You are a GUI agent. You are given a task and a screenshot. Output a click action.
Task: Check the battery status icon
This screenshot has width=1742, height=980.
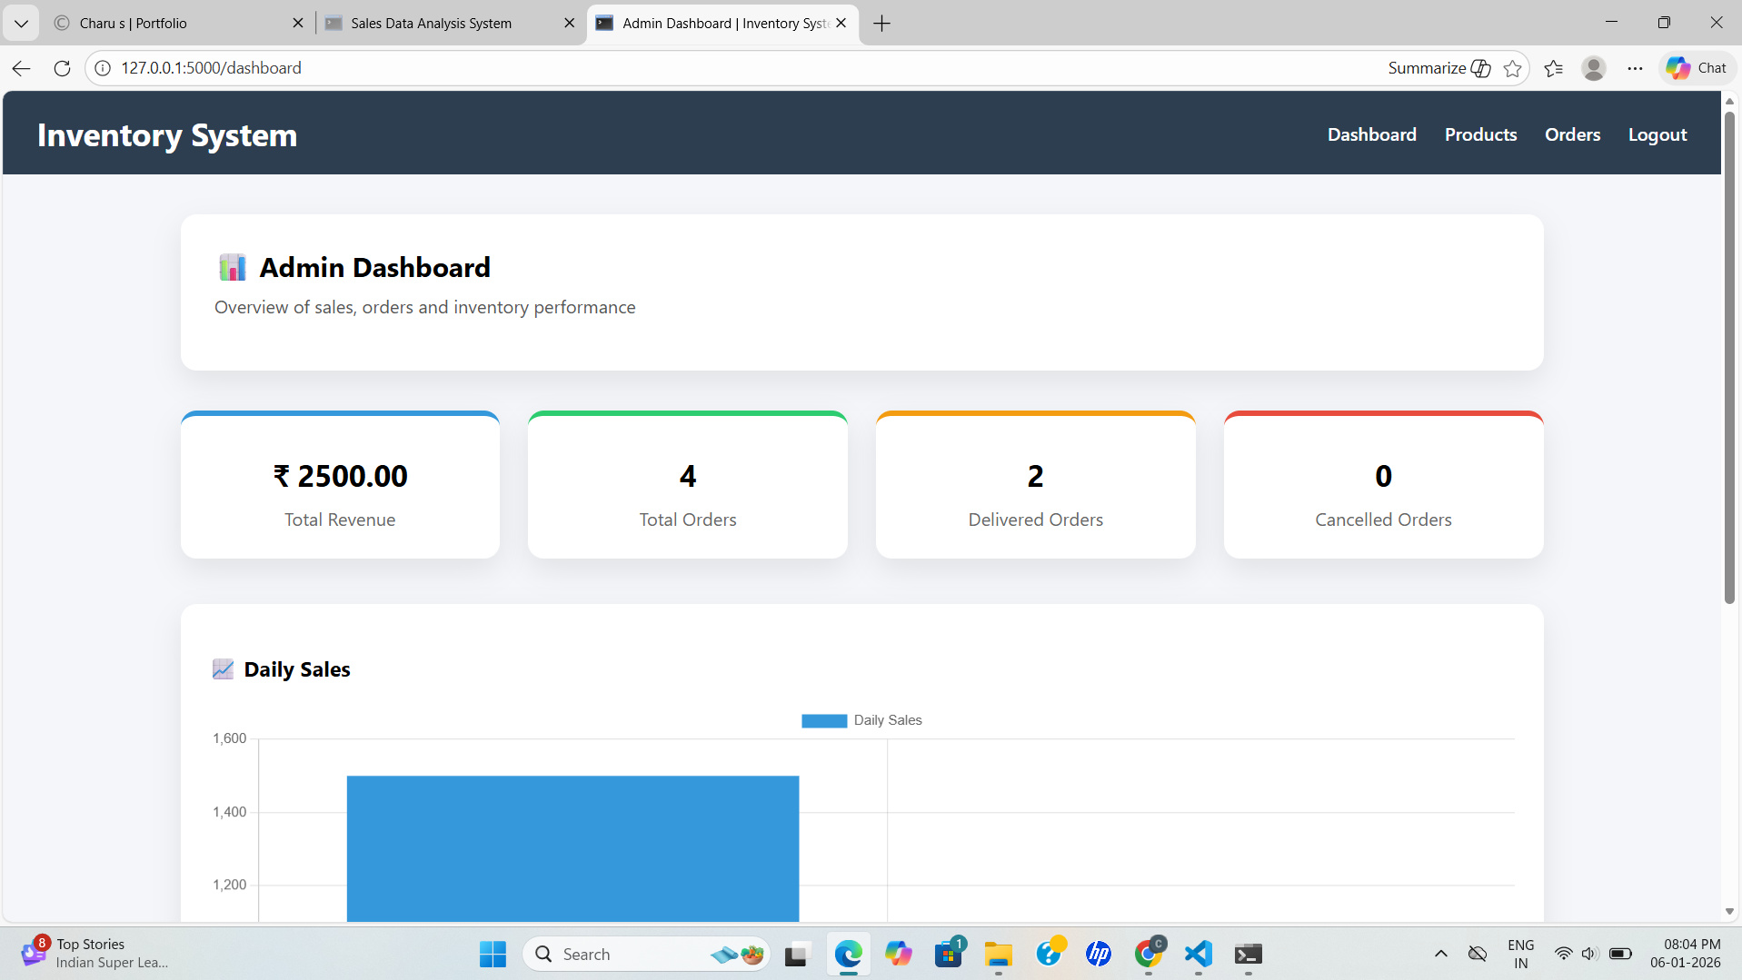[x=1620, y=954]
